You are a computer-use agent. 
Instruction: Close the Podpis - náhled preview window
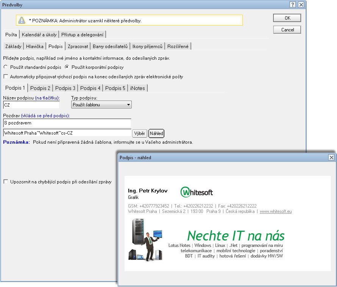331,157
